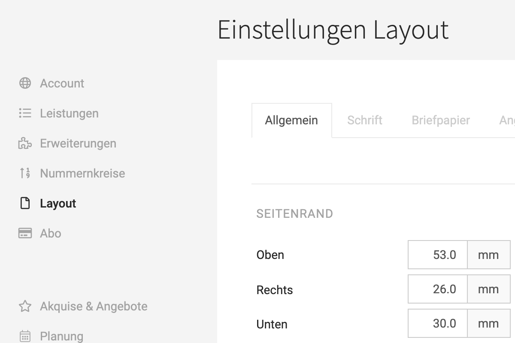Open Erweiterungen settings
The height and width of the screenshot is (343, 515).
78,143
